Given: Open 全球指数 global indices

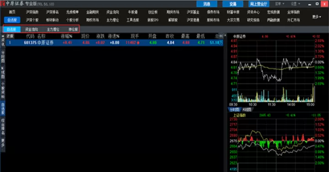Looking at the screenshot, I should 293,12.
